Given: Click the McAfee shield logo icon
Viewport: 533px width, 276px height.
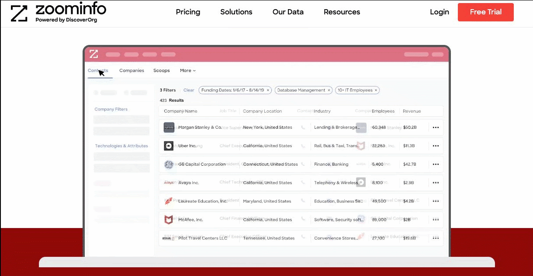Looking at the screenshot, I should [x=169, y=220].
